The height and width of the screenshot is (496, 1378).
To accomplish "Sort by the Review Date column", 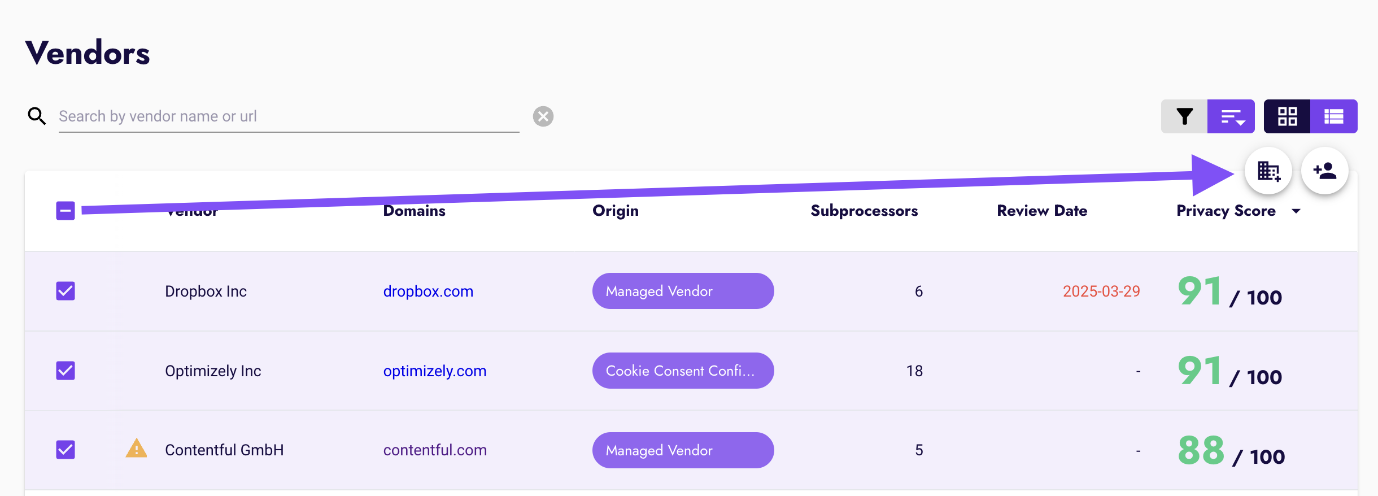I will 1042,211.
